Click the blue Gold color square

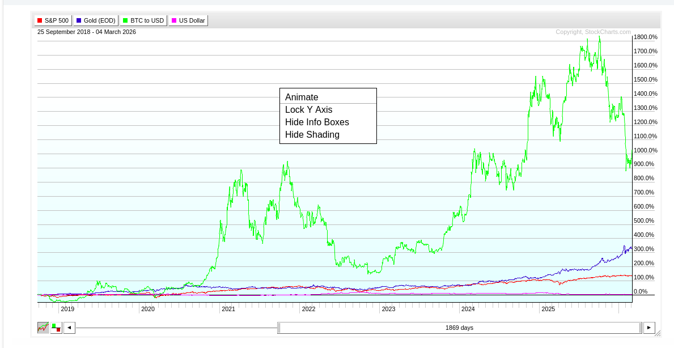point(79,20)
